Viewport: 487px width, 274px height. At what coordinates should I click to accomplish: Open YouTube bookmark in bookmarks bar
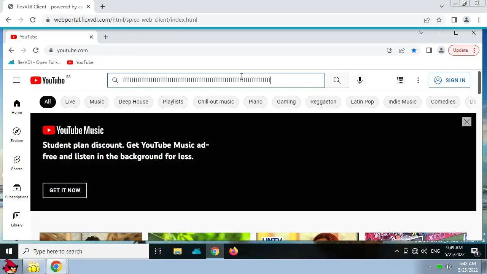(x=80, y=62)
